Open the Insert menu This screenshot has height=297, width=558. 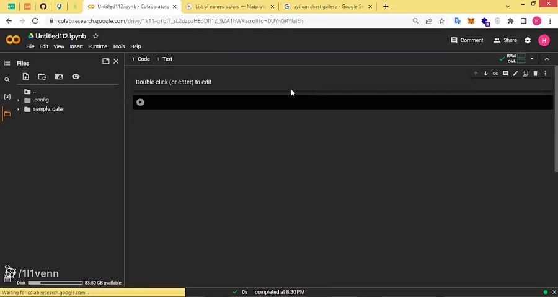click(76, 46)
